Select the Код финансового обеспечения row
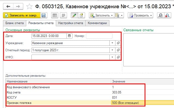Image resolution: width=174 pixels, height=108 pixels. click(90, 87)
